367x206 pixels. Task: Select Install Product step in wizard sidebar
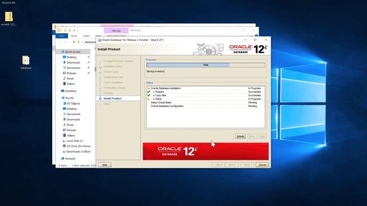pos(112,98)
